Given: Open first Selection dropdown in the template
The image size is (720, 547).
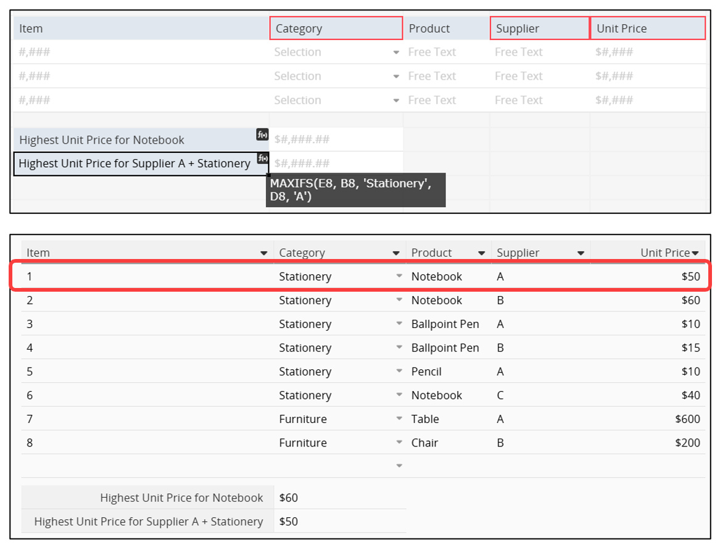Looking at the screenshot, I should click(x=396, y=53).
